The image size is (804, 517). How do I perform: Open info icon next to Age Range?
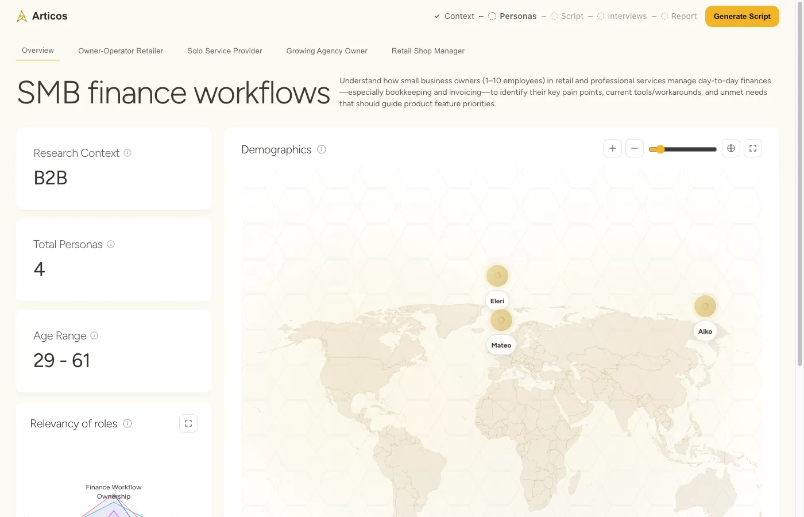click(94, 335)
